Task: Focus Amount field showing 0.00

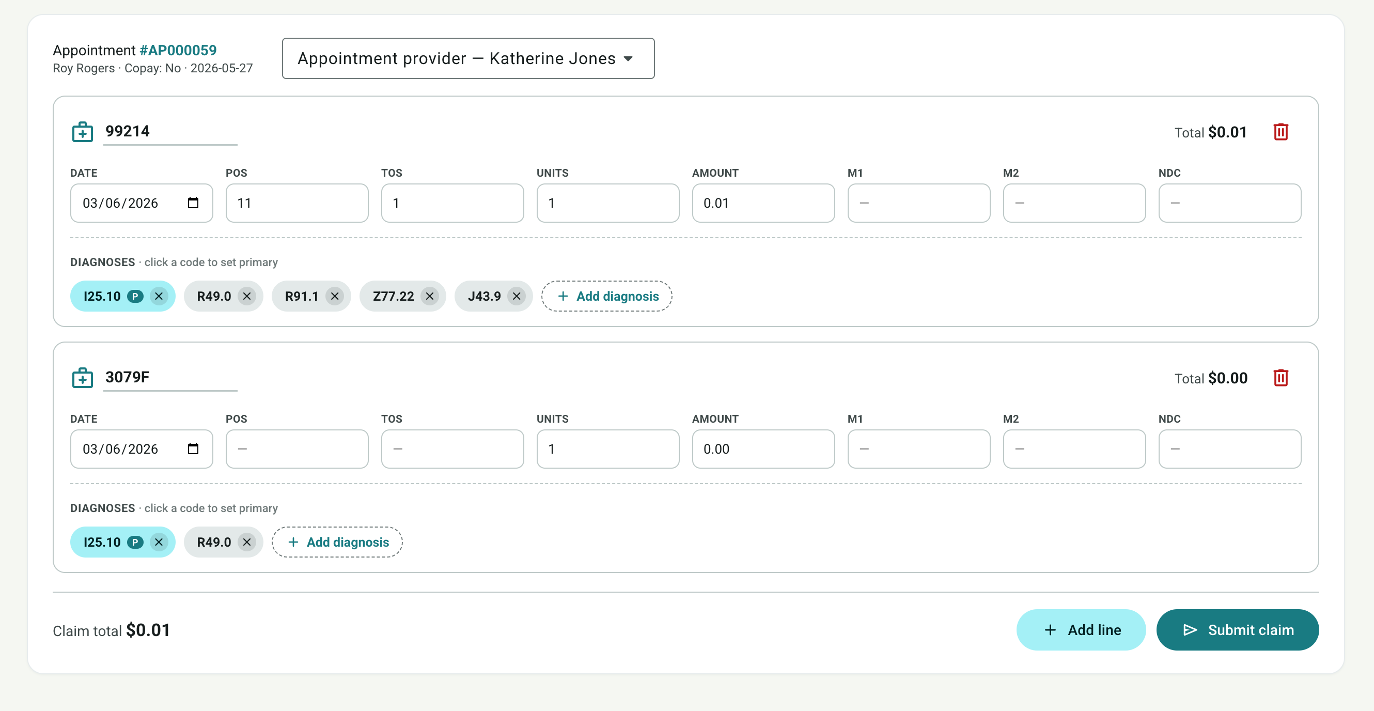Action: 763,449
